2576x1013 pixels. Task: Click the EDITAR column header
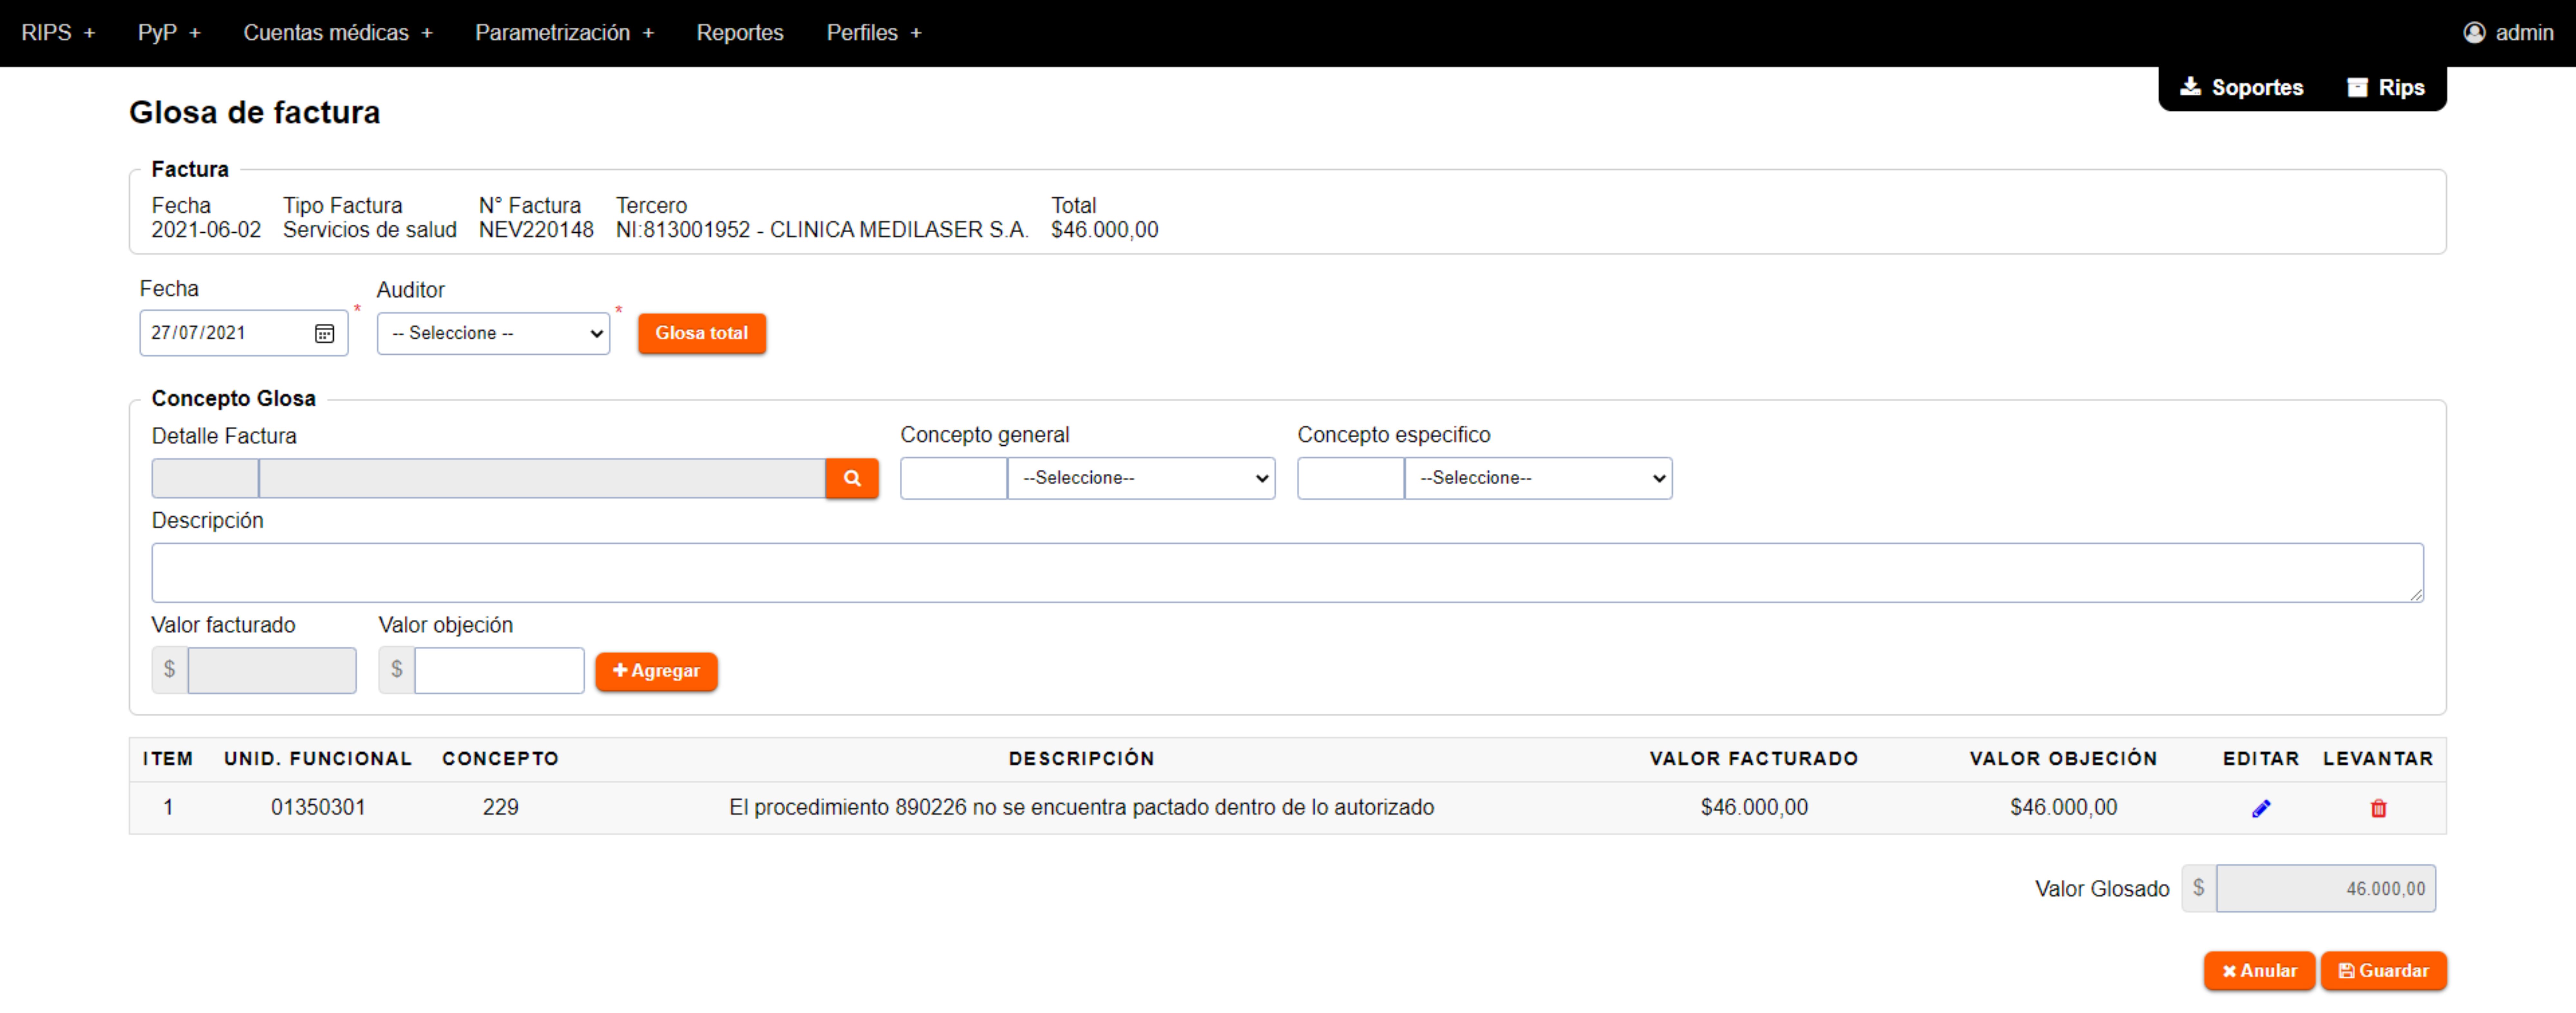tap(2261, 759)
